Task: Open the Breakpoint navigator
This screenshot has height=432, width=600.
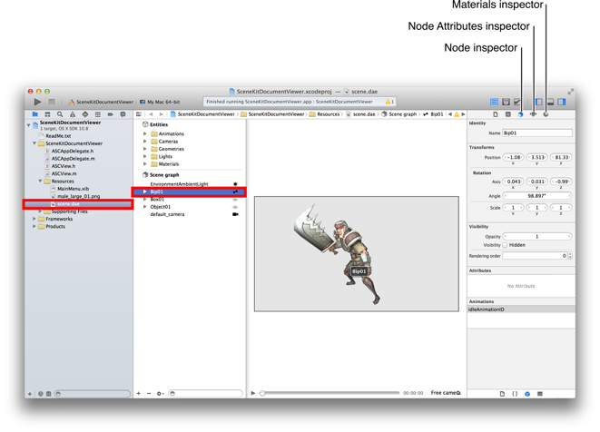Action: 110,114
